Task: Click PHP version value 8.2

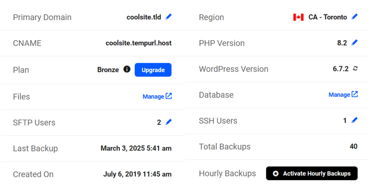Action: (342, 43)
